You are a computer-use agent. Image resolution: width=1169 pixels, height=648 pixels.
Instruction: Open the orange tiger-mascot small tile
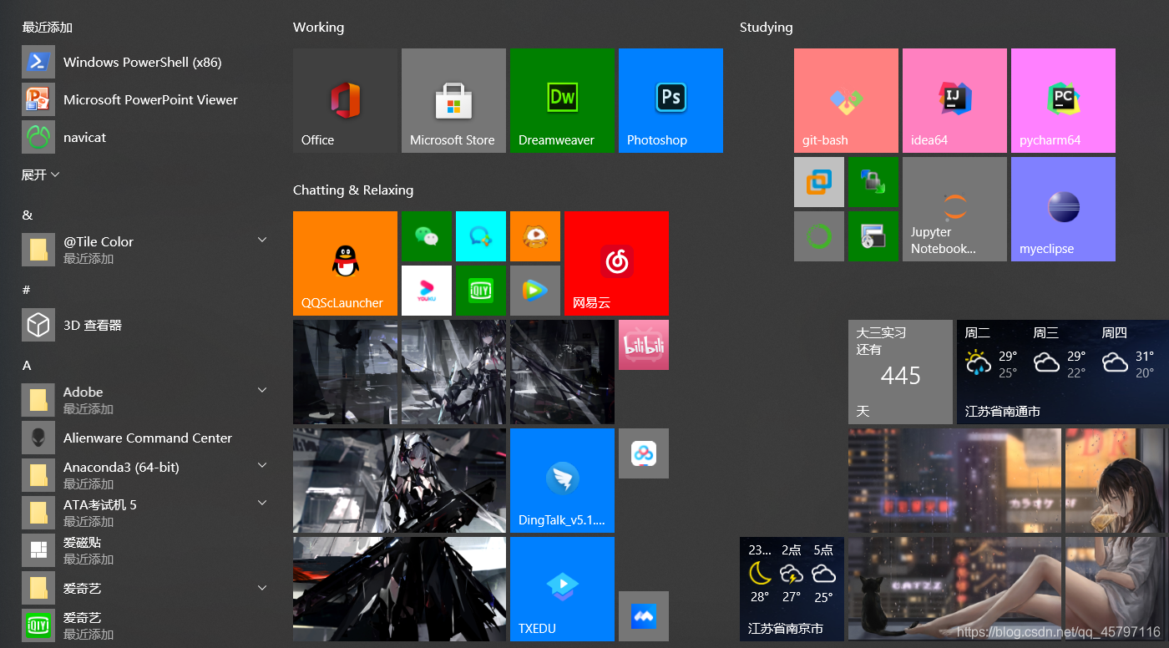[535, 236]
